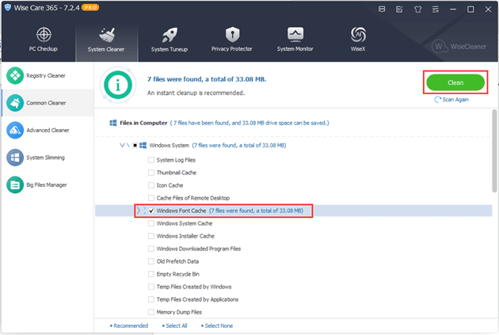Click the Windows Font Cache row text
The height and width of the screenshot is (335, 499).
point(230,211)
